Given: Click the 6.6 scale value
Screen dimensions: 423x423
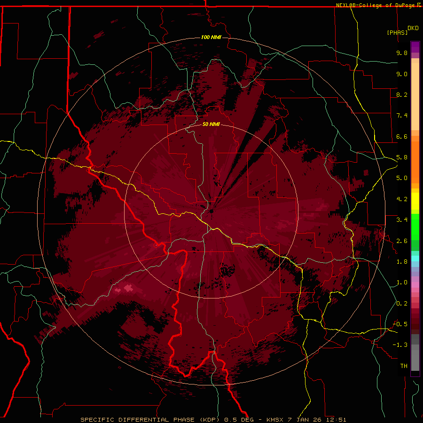Looking at the screenshot, I should 402,136.
